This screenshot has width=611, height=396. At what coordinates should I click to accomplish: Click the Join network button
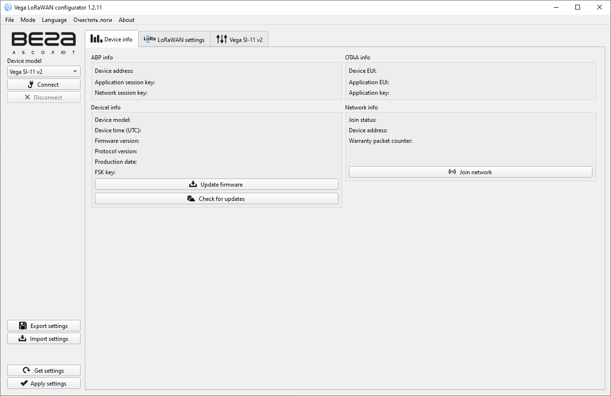point(470,172)
